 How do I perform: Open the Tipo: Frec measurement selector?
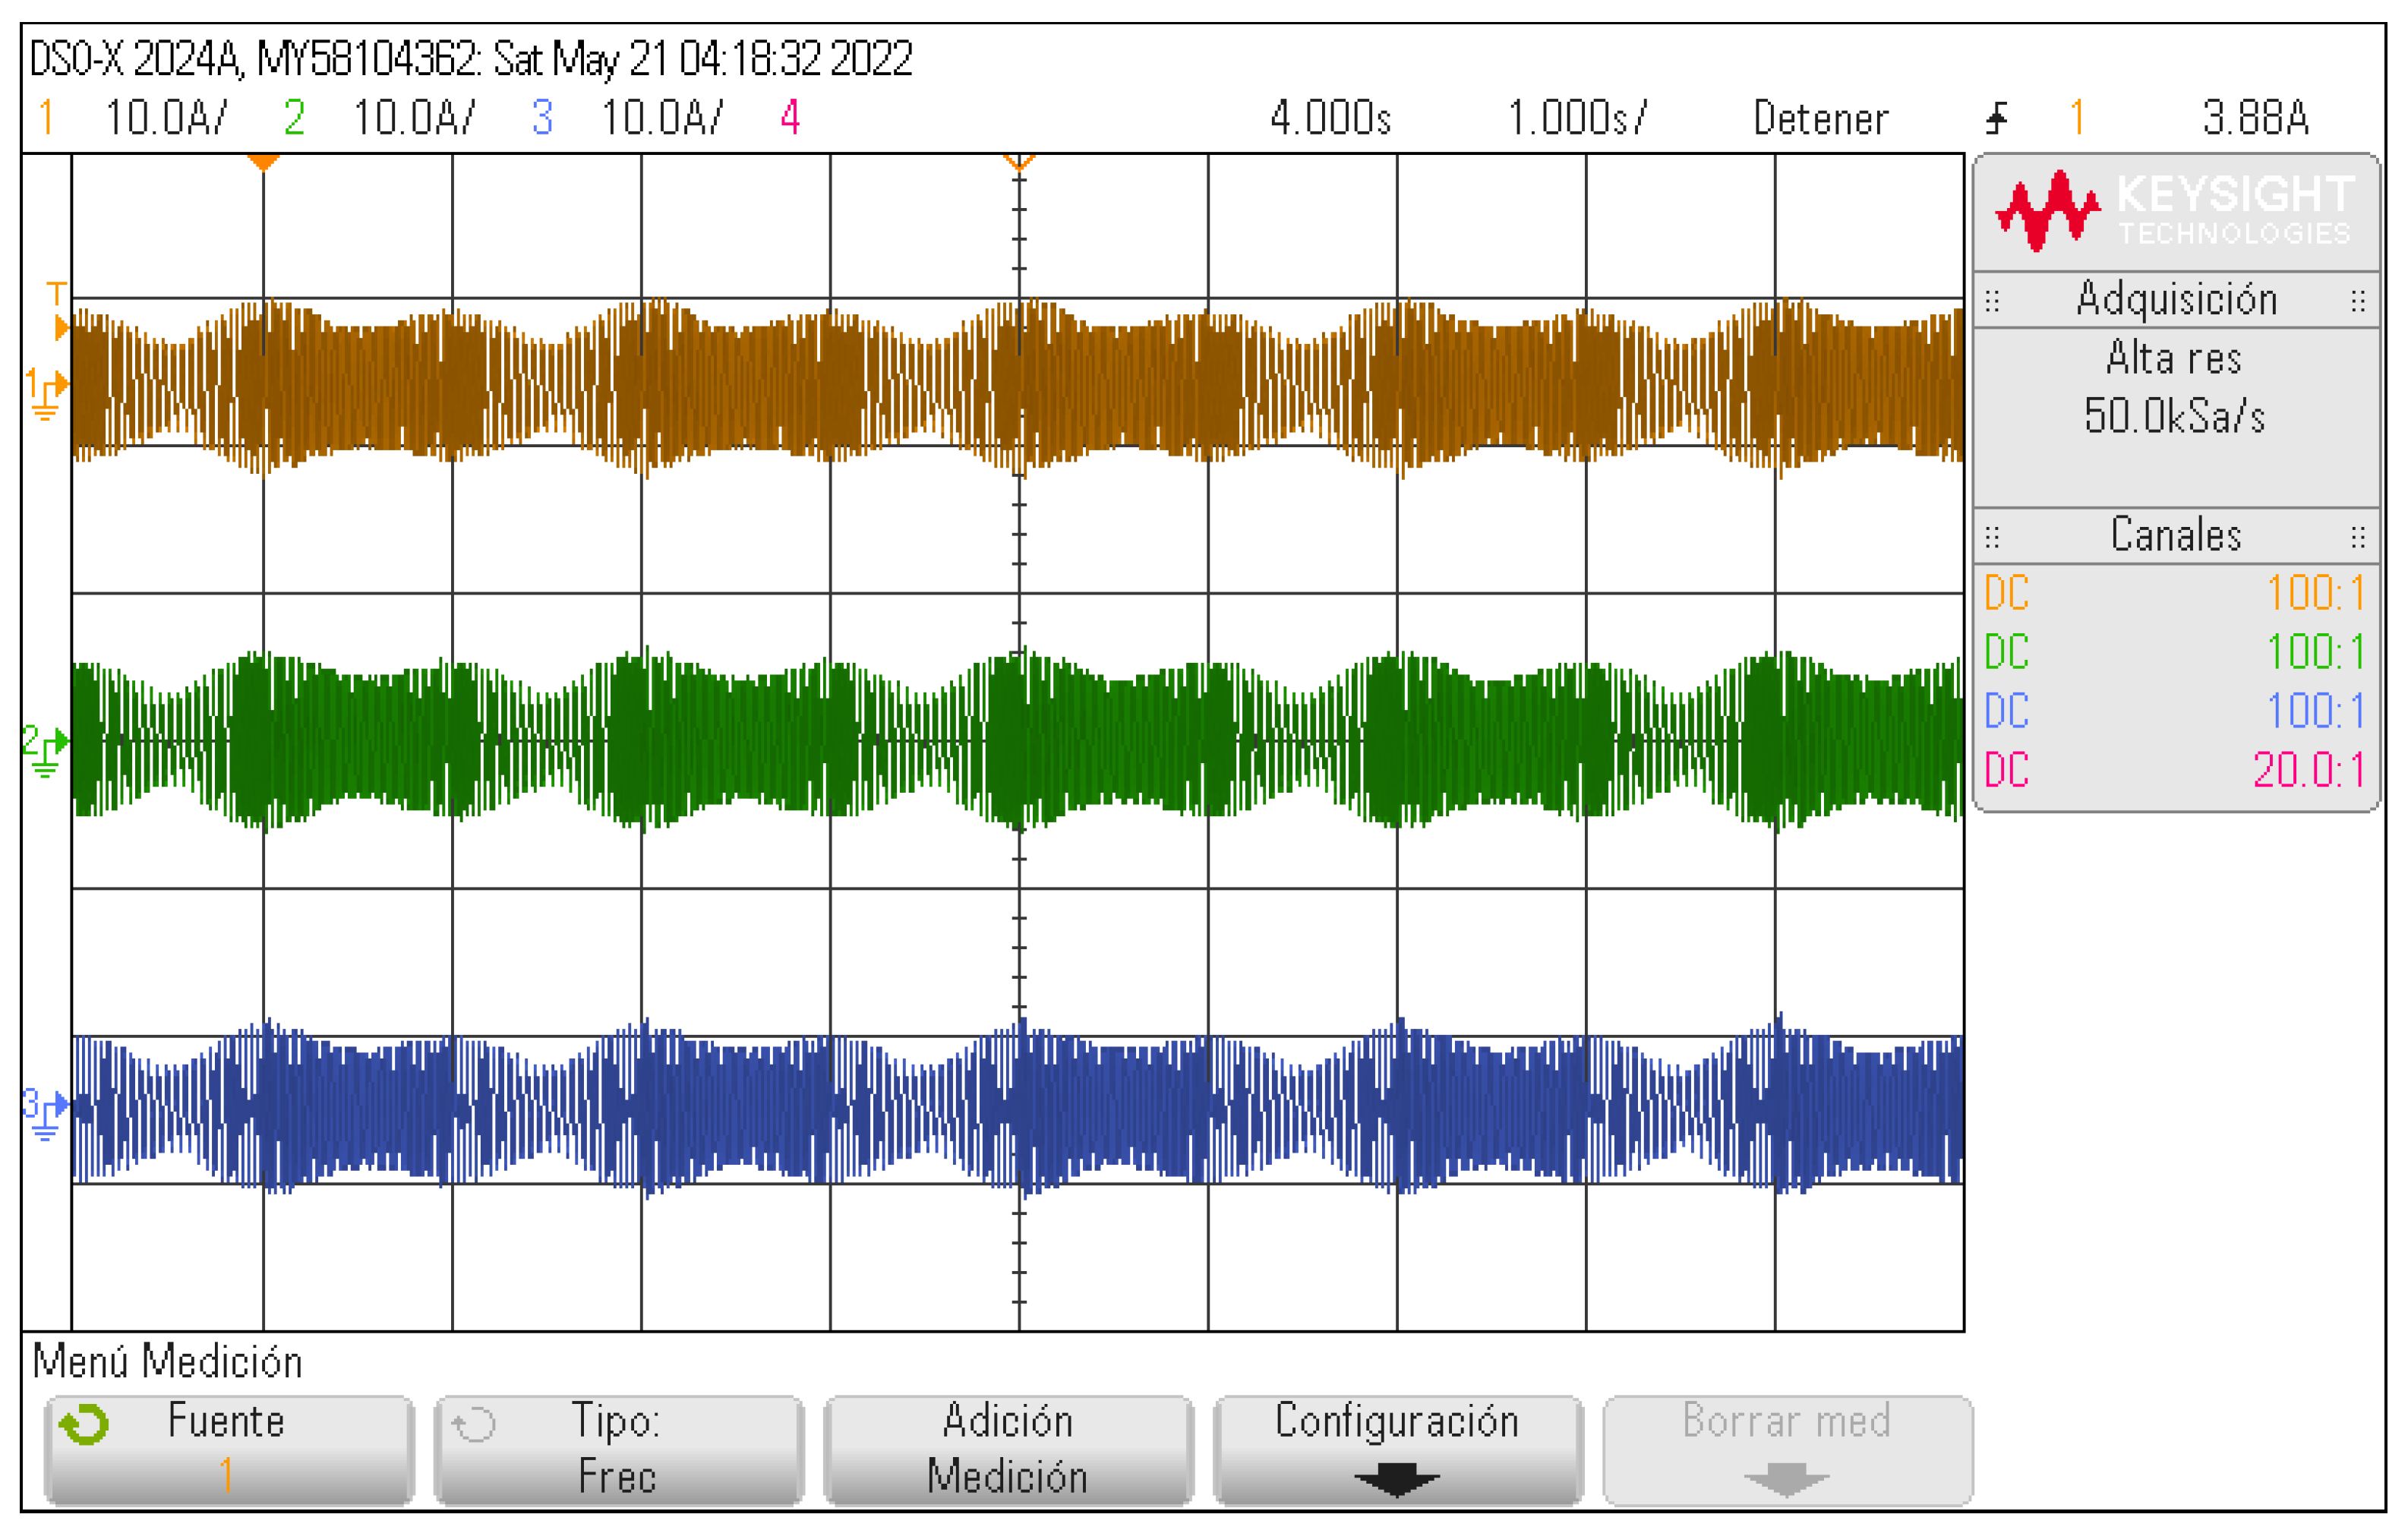[x=617, y=1449]
